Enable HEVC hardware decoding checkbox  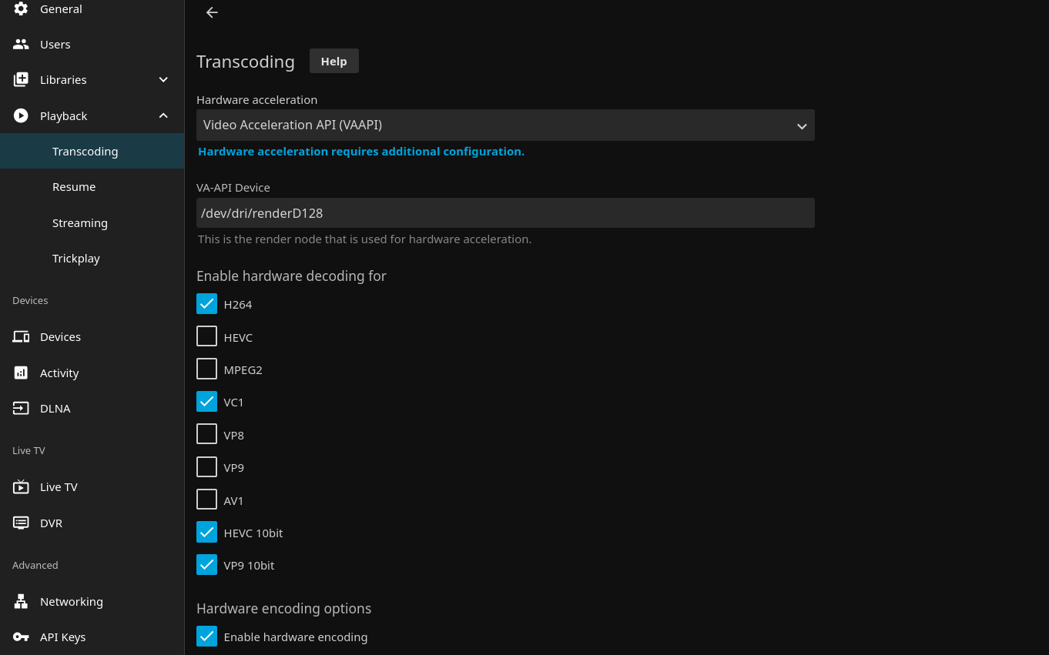pos(206,336)
